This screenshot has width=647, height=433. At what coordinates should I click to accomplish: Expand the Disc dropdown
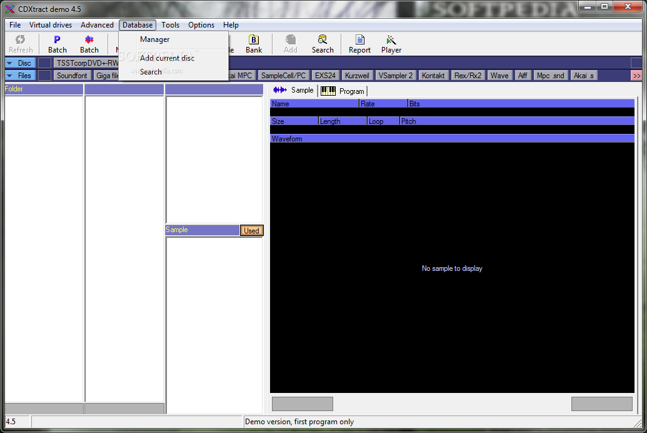click(x=20, y=63)
